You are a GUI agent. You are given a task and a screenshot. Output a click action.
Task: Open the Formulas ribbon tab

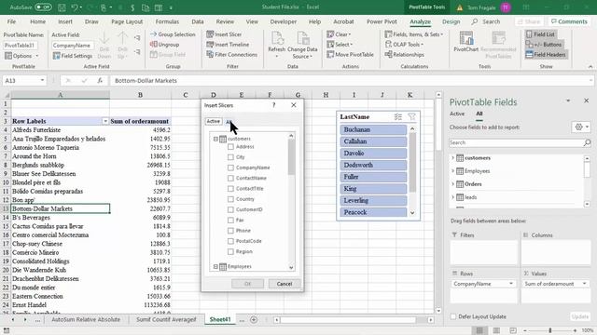167,21
